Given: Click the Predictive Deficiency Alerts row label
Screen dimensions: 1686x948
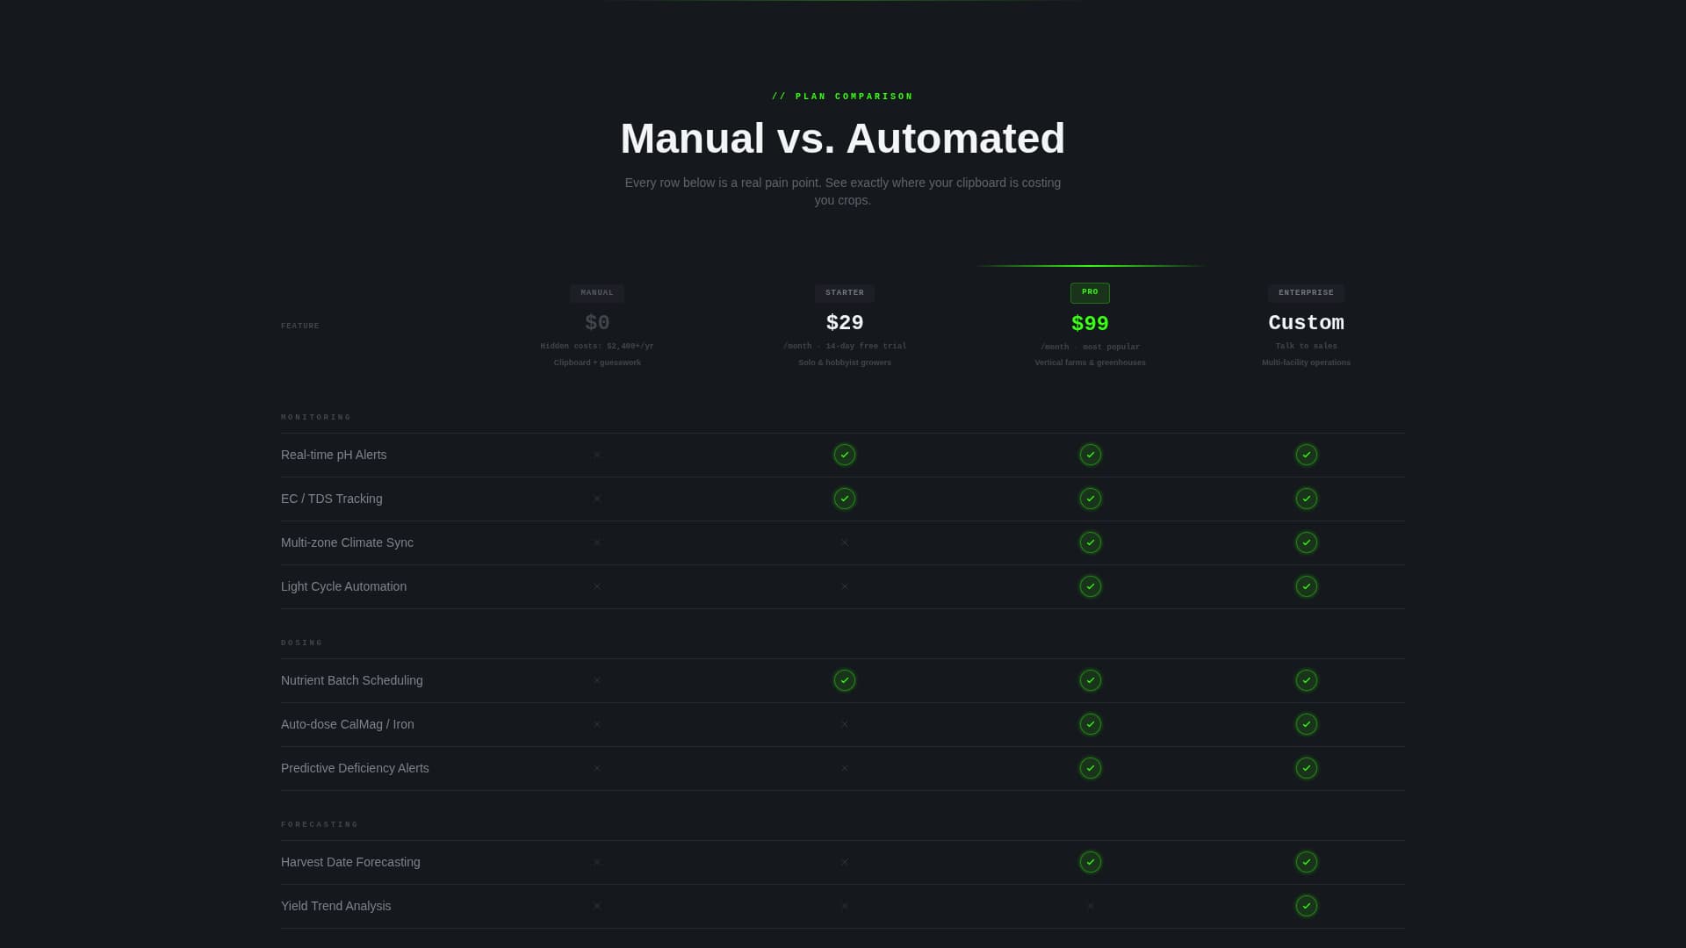Looking at the screenshot, I should coord(355,768).
